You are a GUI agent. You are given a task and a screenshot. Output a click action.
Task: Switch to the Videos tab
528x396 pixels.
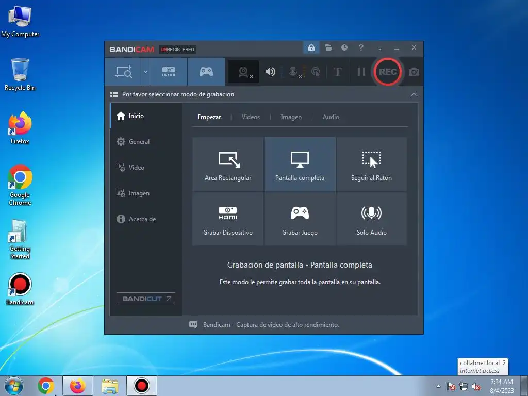click(x=251, y=117)
